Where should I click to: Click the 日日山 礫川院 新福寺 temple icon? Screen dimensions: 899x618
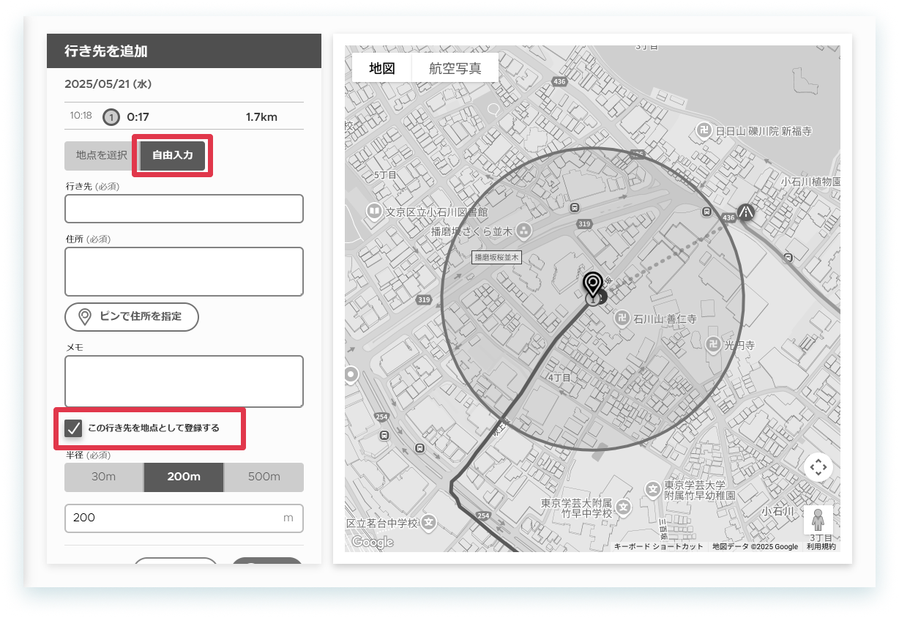point(704,131)
